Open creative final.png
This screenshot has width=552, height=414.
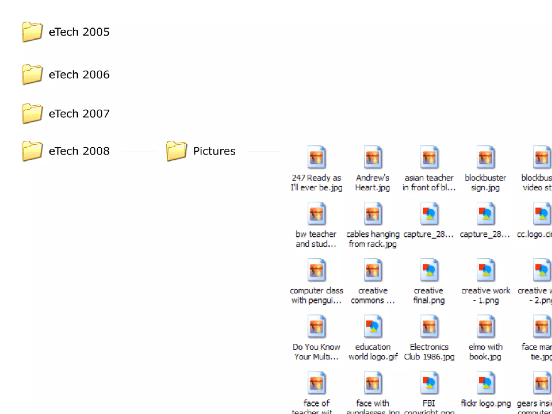[429, 270]
